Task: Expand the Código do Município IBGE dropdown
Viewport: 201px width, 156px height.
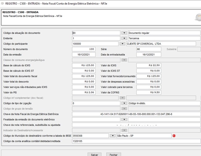Action: click(113, 136)
